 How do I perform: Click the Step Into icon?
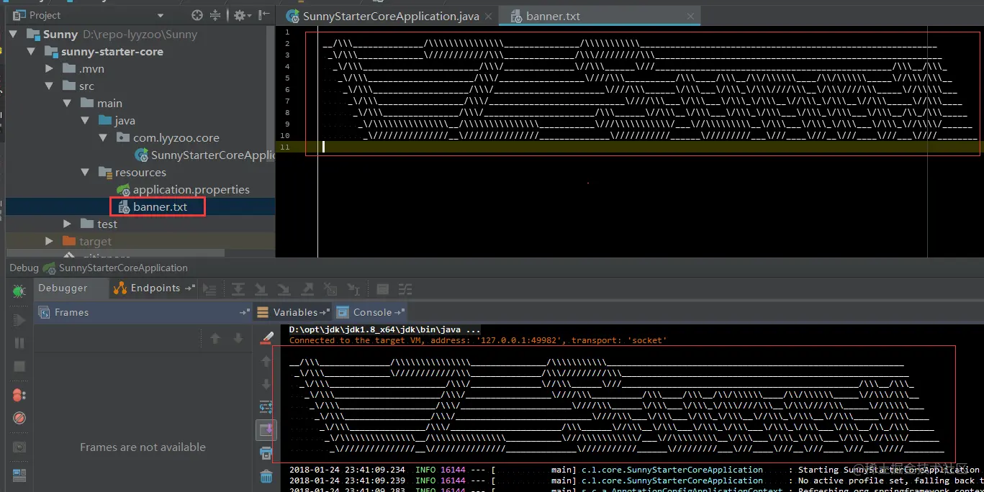(x=261, y=289)
